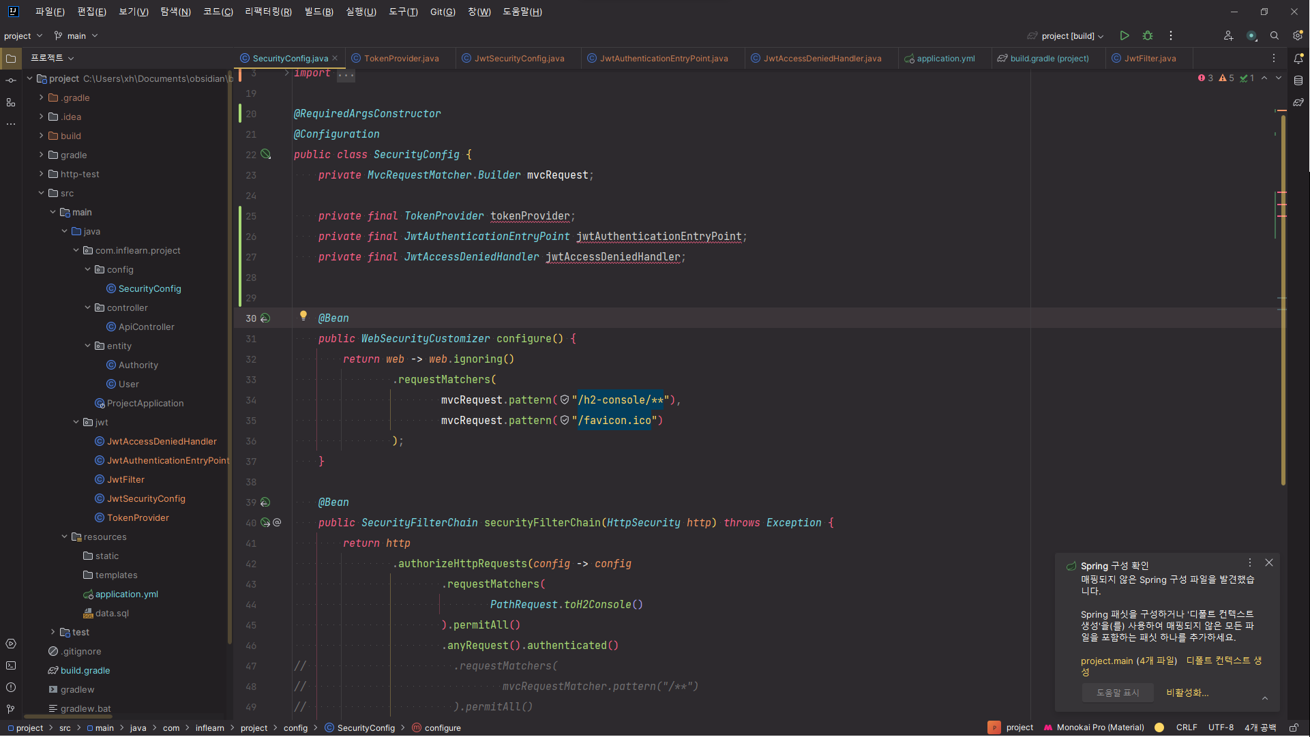Open the Git menu

(x=443, y=12)
